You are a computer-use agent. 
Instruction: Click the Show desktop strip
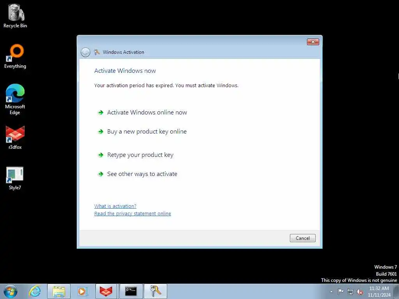[x=396, y=291]
